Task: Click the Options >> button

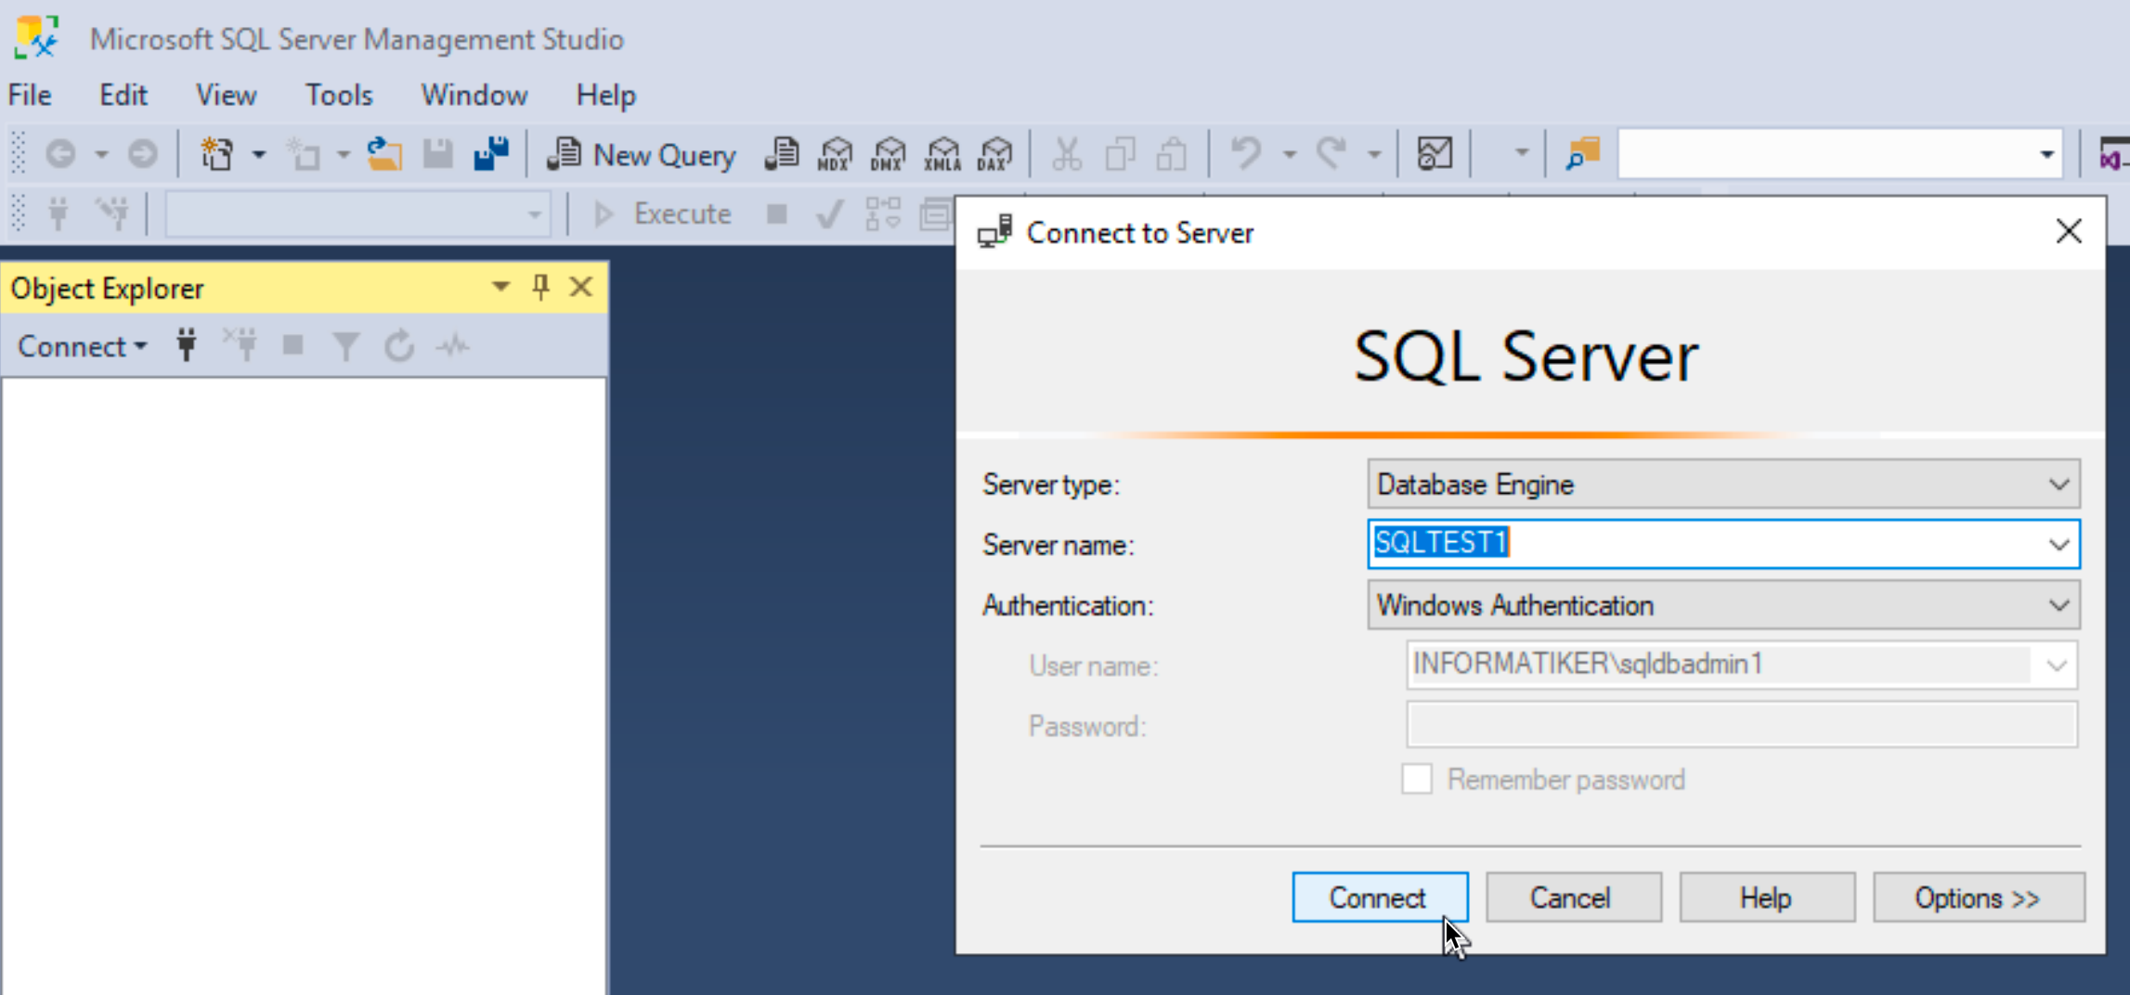Action: point(1979,898)
